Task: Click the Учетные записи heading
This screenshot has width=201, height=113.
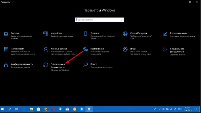Action: click(x=59, y=49)
